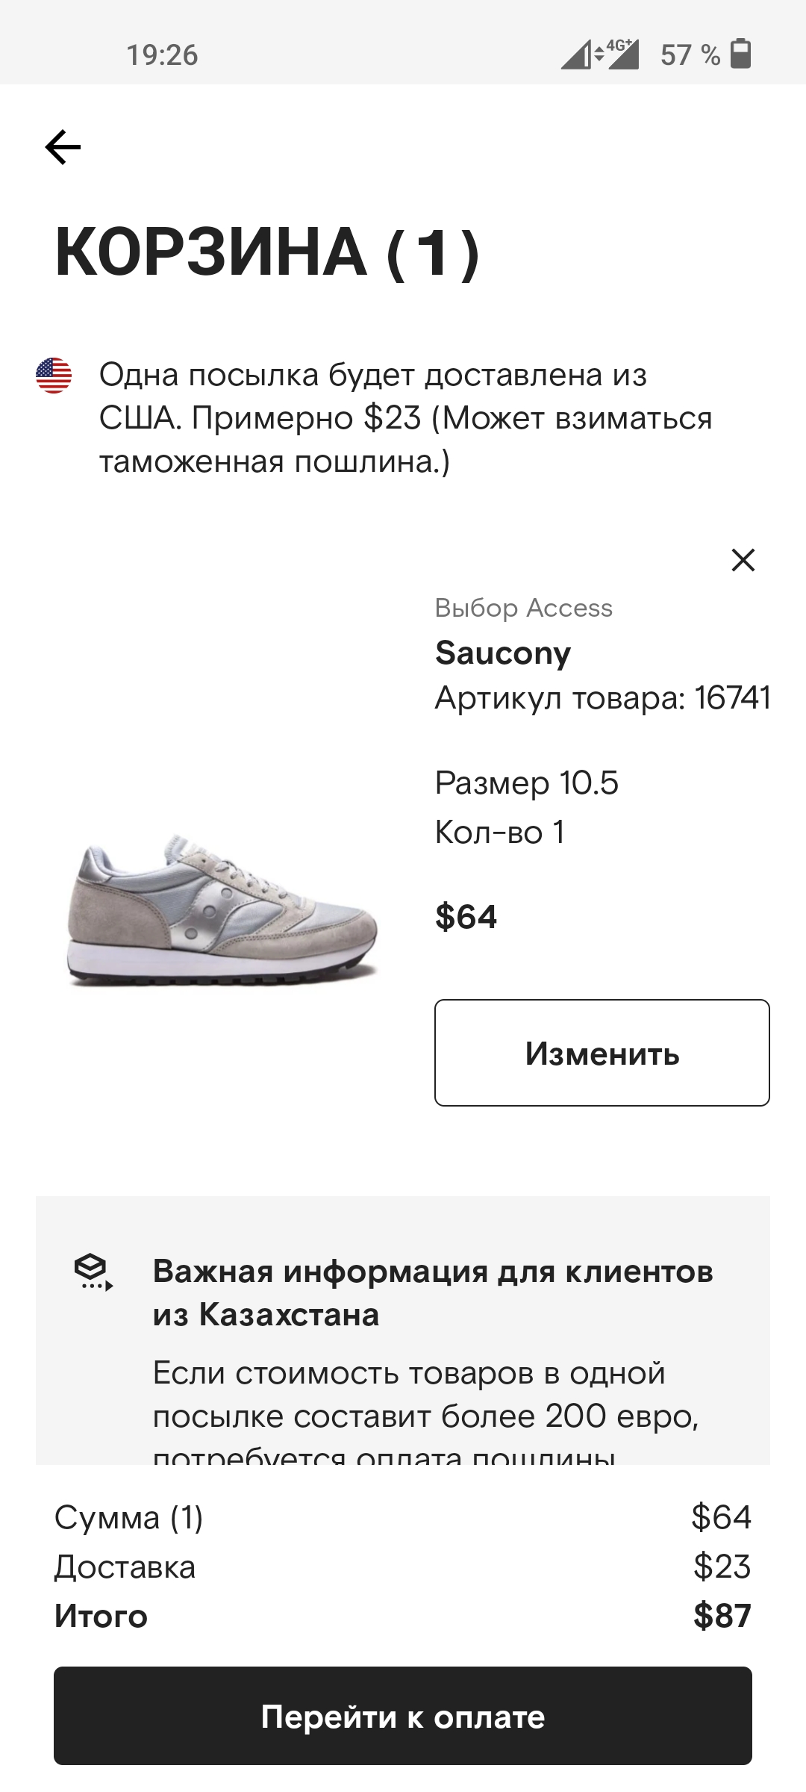
Task: Tap Перейти к оплате button
Action: [x=403, y=1716]
